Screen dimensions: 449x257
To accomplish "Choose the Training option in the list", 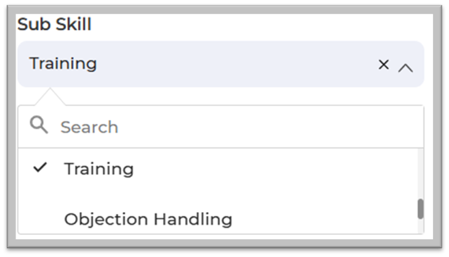I will pos(99,168).
